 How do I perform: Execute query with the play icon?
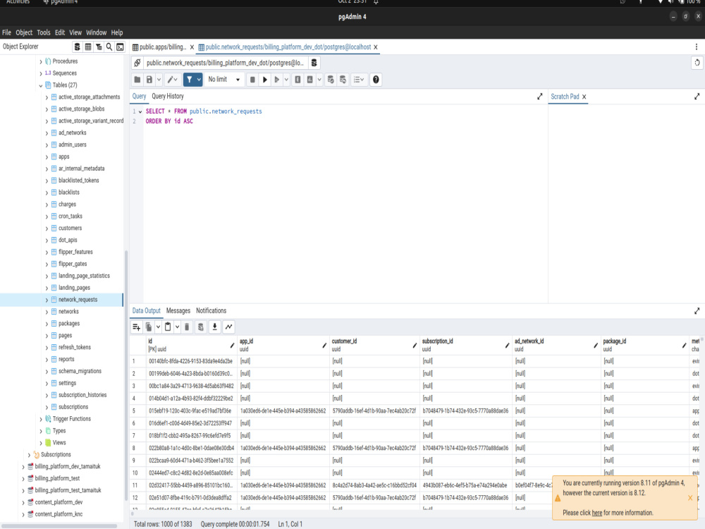pyautogui.click(x=265, y=80)
